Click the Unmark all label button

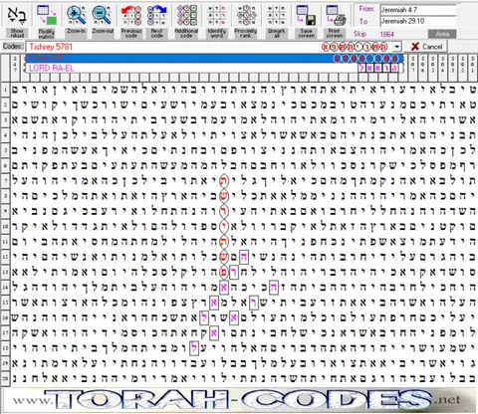[x=277, y=33]
